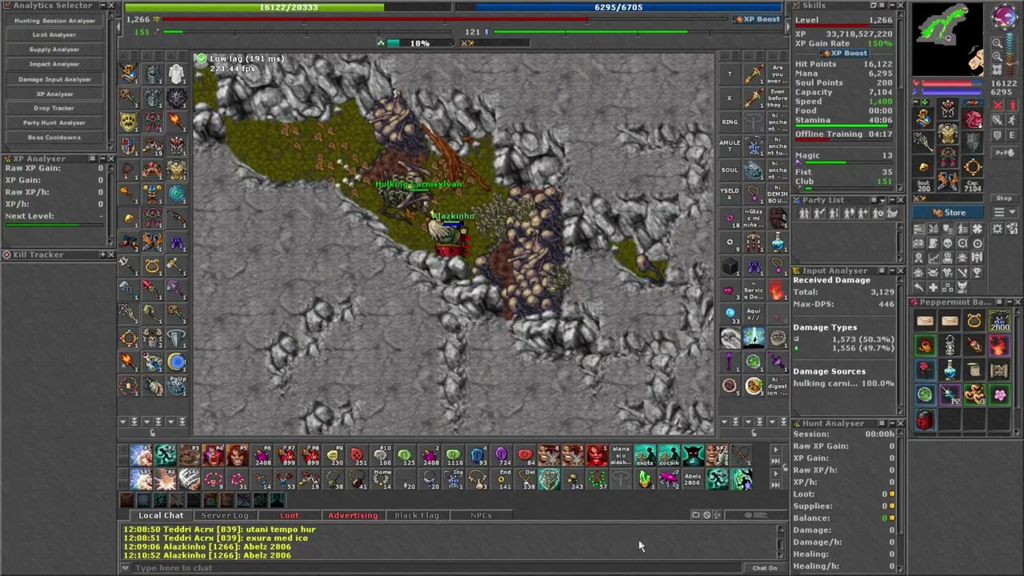1024x576 pixels.
Task: Open the XP Analyser panel menu
Action: coord(93,159)
